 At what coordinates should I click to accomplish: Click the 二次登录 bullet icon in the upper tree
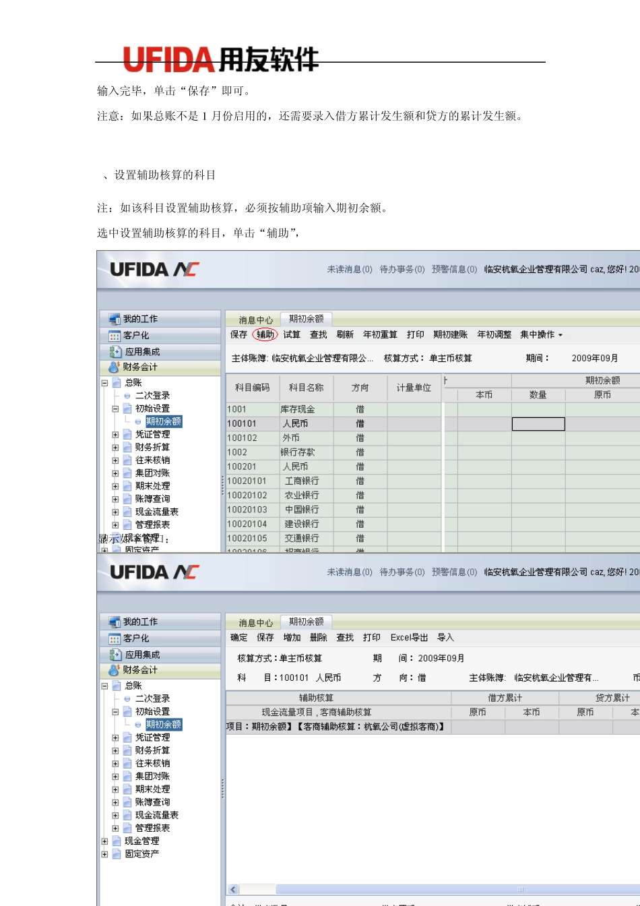pyautogui.click(x=127, y=396)
